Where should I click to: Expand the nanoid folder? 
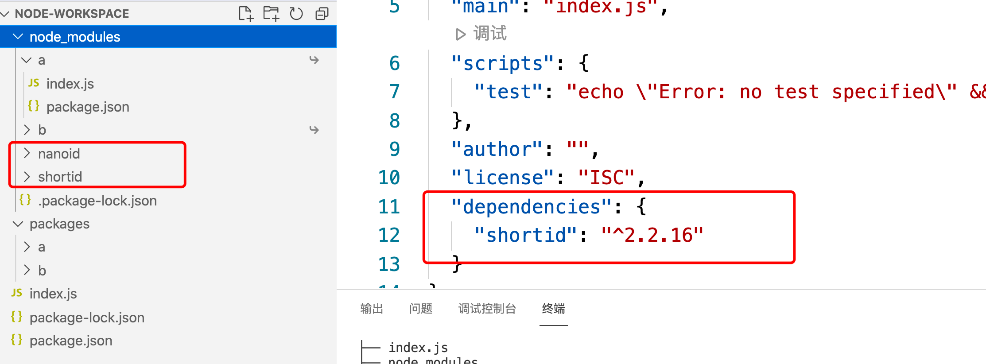(27, 153)
